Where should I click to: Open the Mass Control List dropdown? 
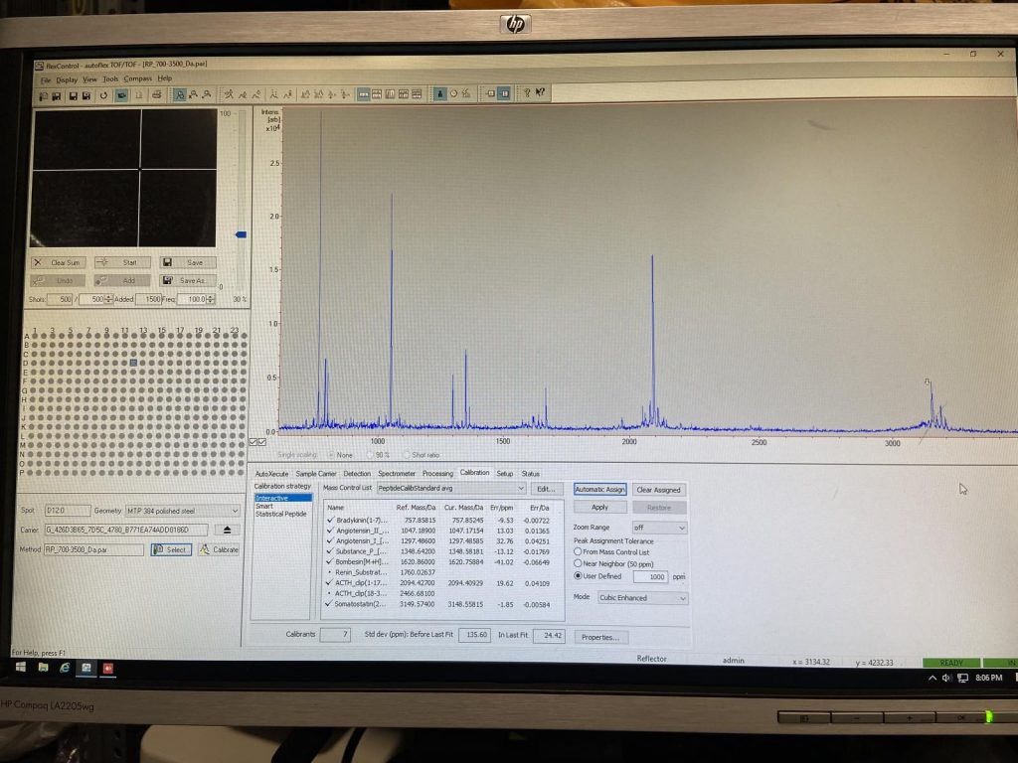(x=519, y=489)
